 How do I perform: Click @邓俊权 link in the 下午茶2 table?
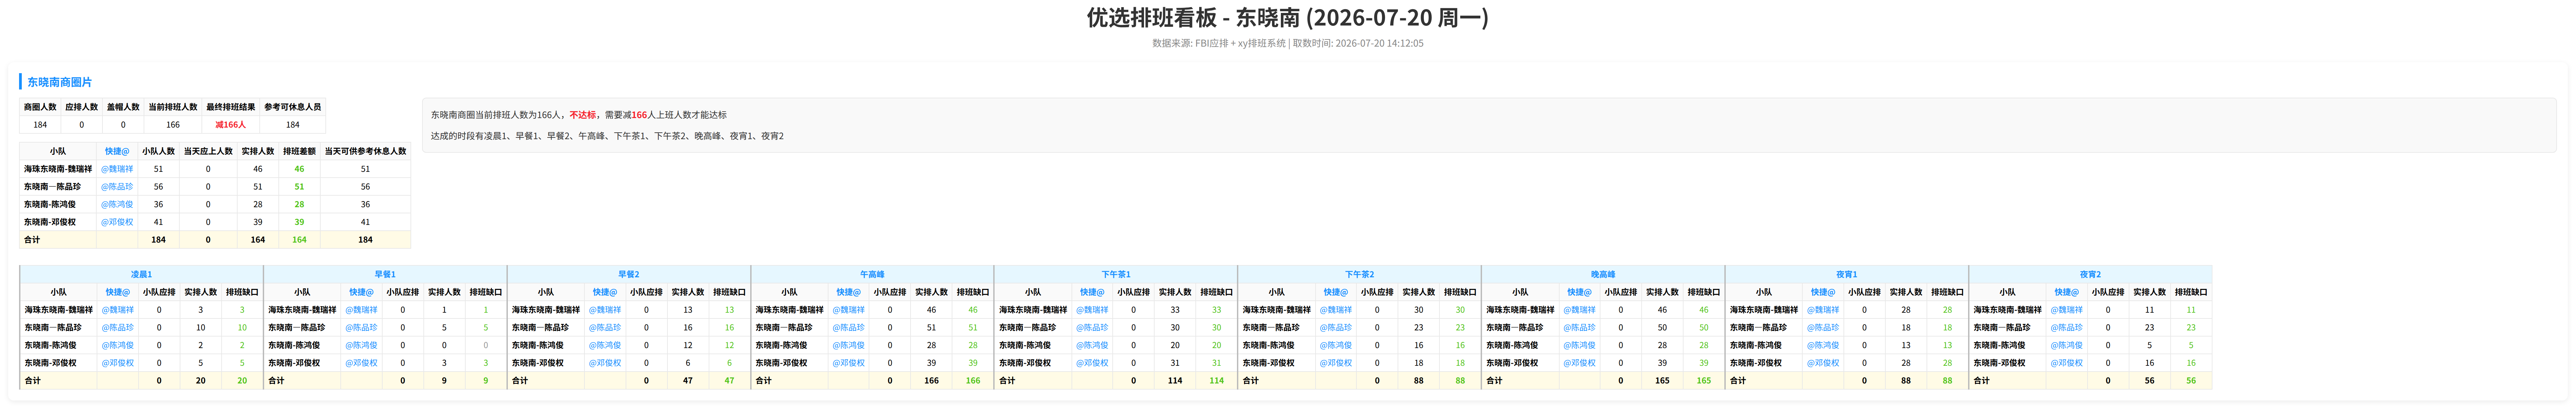click(1336, 363)
